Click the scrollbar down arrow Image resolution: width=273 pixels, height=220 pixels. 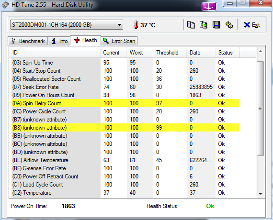click(261, 194)
